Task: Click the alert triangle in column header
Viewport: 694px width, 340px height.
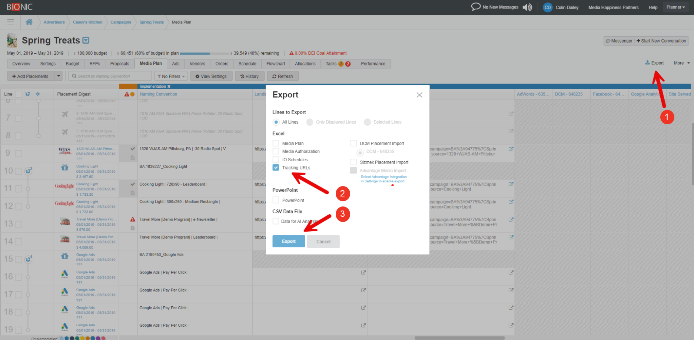Action: pyautogui.click(x=127, y=94)
